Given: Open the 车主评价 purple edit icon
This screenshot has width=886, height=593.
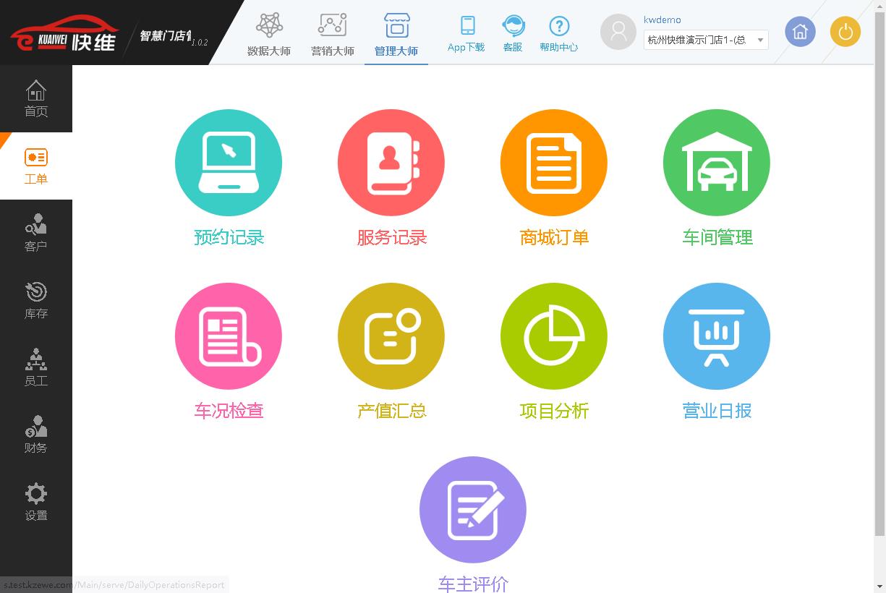Looking at the screenshot, I should point(473,510).
